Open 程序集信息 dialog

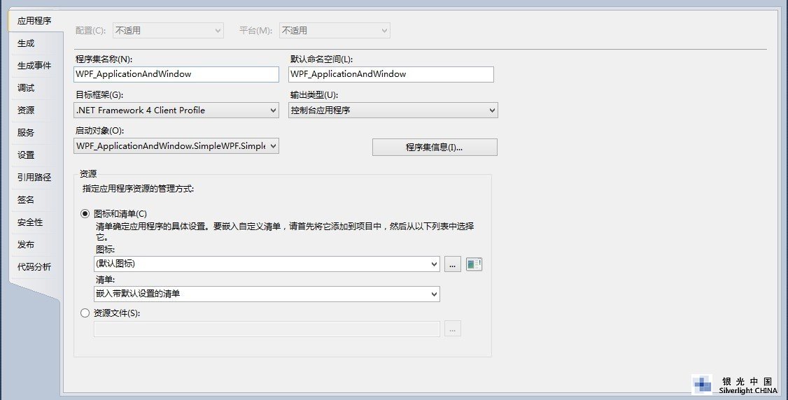click(x=435, y=148)
